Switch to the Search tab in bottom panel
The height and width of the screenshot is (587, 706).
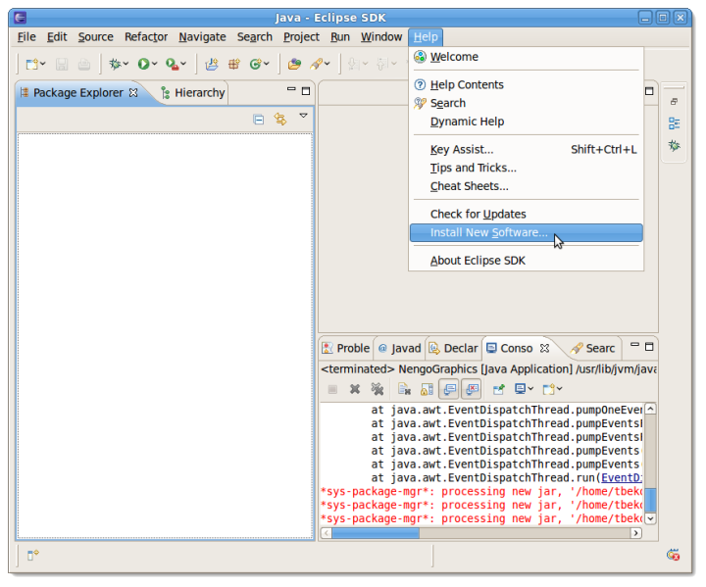click(x=592, y=349)
